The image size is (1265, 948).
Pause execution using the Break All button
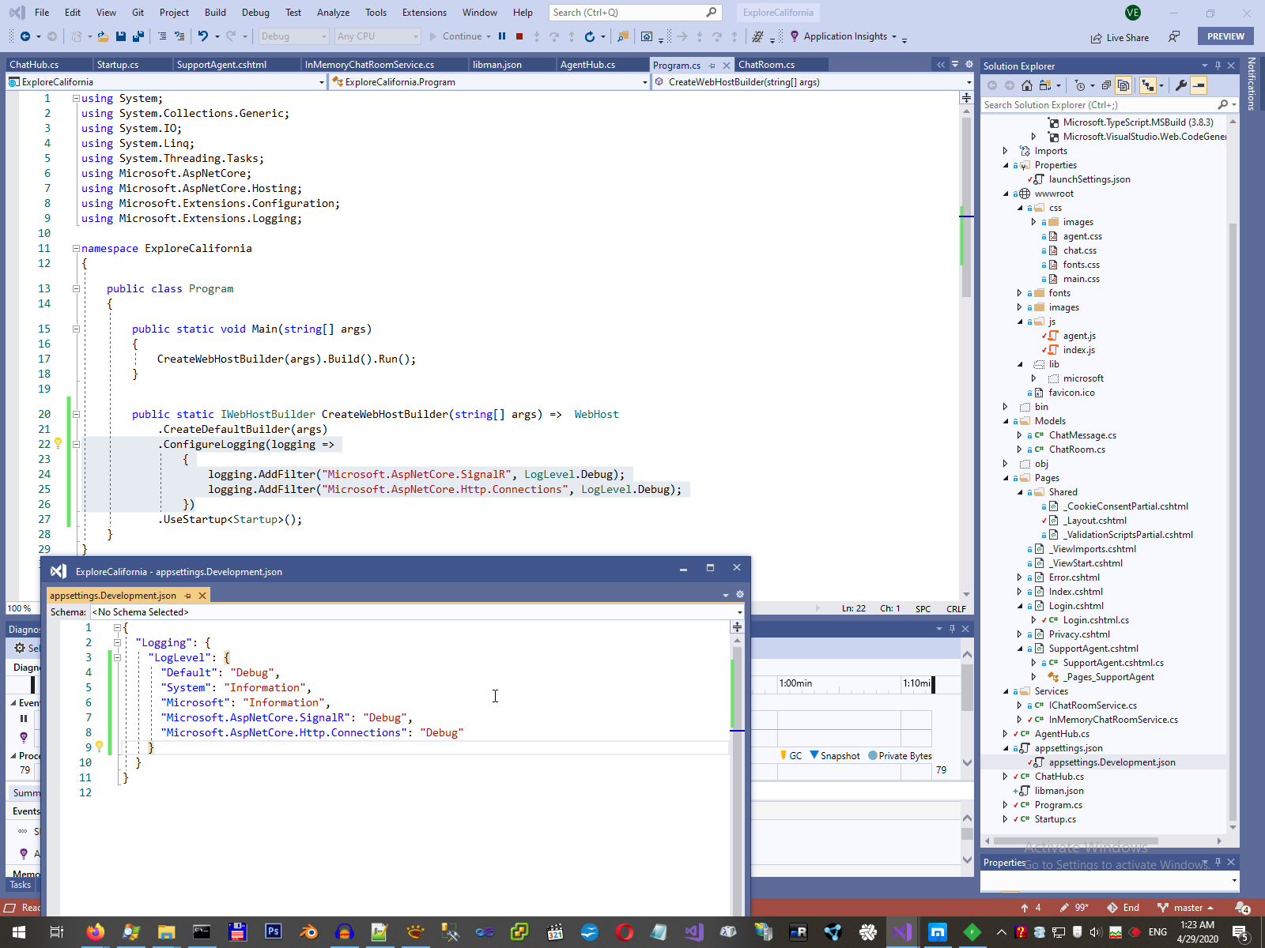502,36
